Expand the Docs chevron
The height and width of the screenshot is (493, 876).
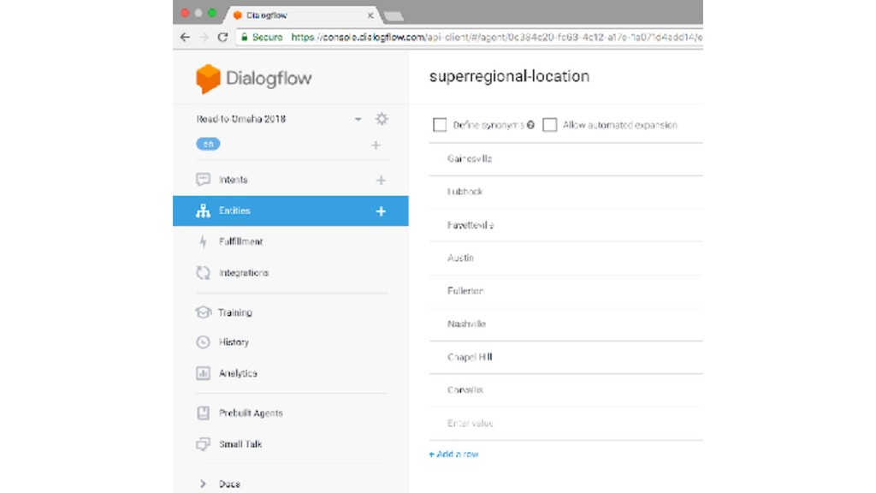point(203,484)
